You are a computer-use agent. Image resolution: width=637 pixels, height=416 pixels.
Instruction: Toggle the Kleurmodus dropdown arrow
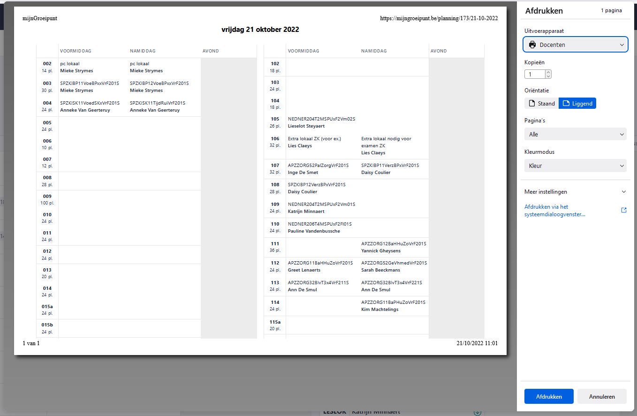(622, 166)
